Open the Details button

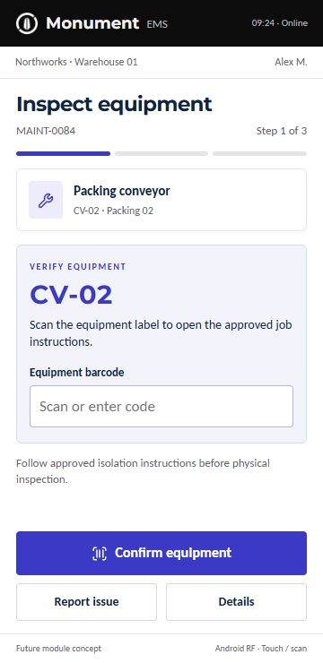[236, 602]
